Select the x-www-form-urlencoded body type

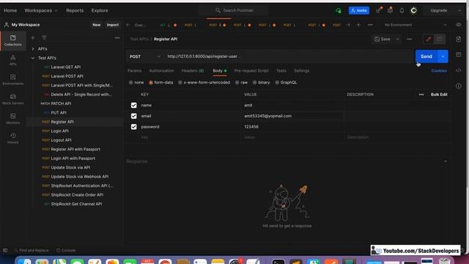coord(180,82)
